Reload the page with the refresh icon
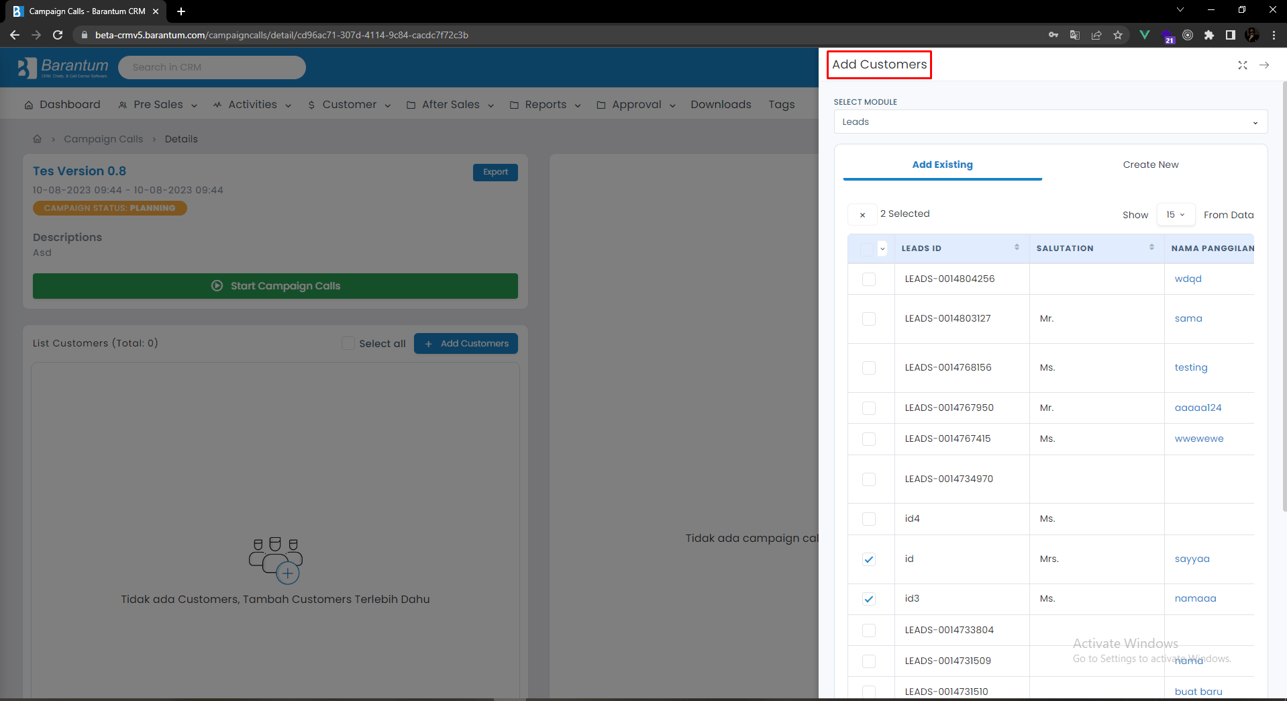The width and height of the screenshot is (1287, 701). coord(58,35)
